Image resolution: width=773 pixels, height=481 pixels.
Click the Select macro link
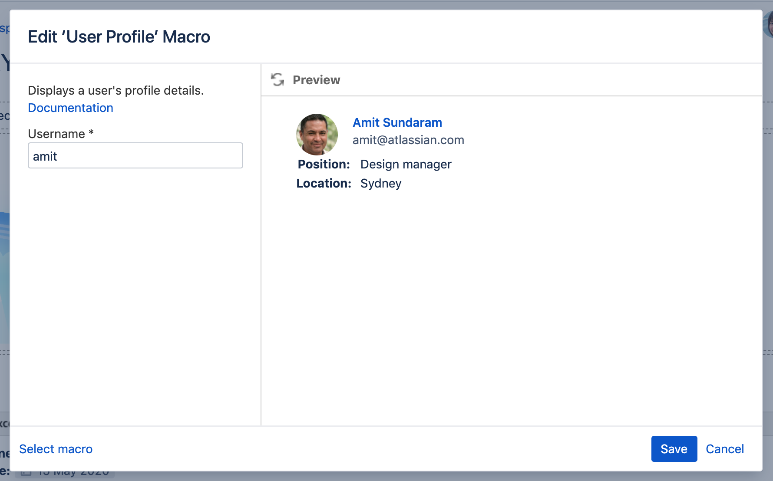click(56, 449)
